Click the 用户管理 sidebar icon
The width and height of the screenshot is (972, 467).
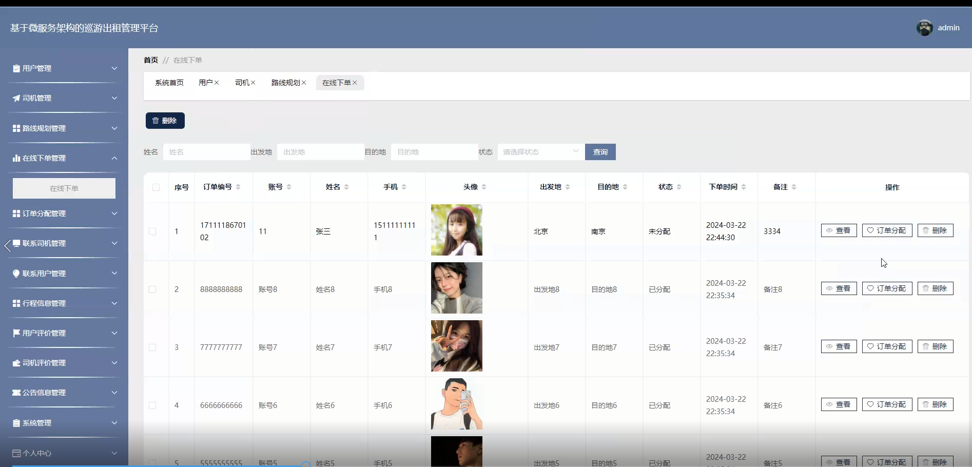(x=16, y=68)
